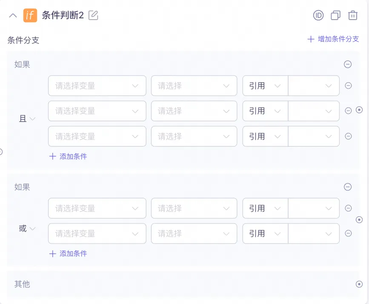Screen dimensions: 369x304
Task: Delete node using the trash icon
Action: [x=352, y=15]
